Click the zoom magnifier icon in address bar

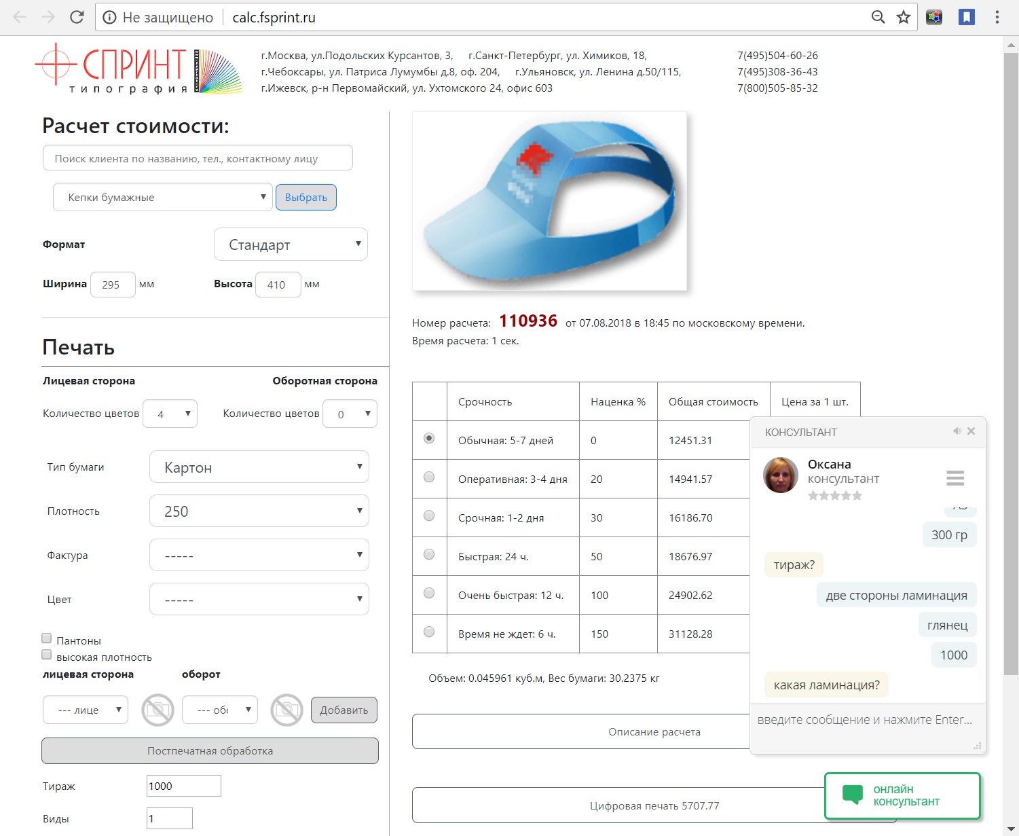pyautogui.click(x=878, y=17)
